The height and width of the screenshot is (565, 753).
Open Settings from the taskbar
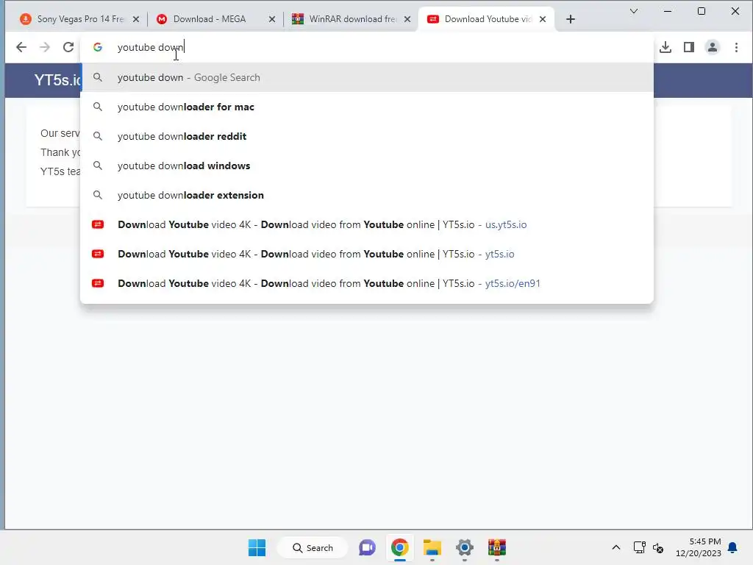point(465,547)
